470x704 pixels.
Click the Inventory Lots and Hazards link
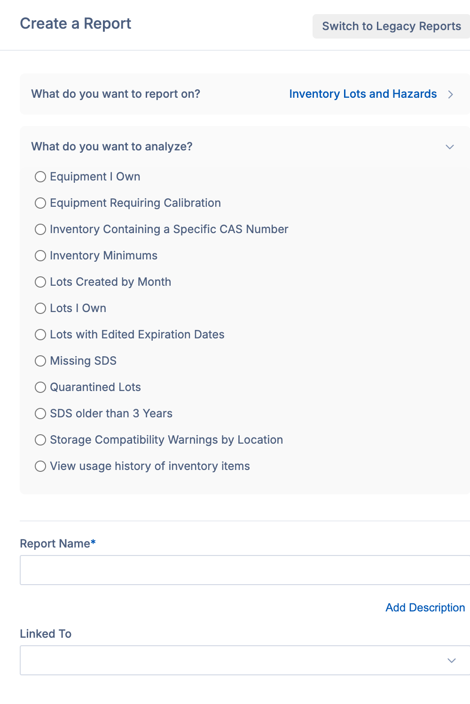(x=363, y=94)
